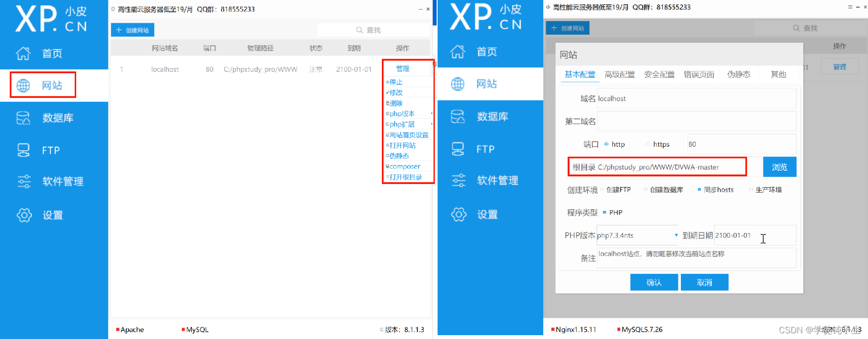This screenshot has width=868, height=339.
Task: Toggle the 创建FTP checkbox
Action: pos(602,190)
